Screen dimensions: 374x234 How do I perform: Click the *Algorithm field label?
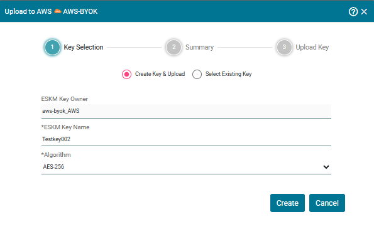click(x=56, y=155)
